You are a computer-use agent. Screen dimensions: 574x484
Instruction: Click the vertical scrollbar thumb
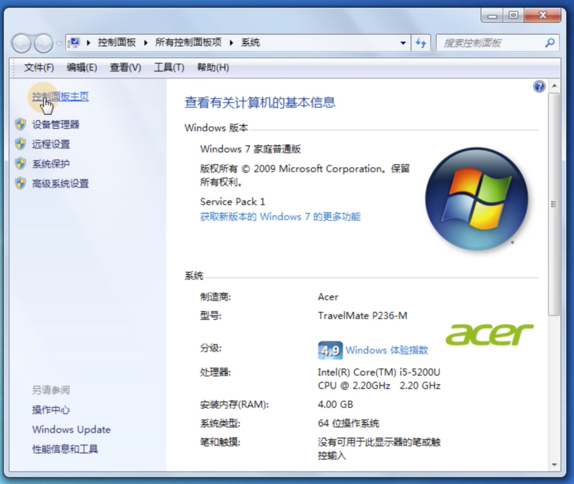tap(554, 204)
